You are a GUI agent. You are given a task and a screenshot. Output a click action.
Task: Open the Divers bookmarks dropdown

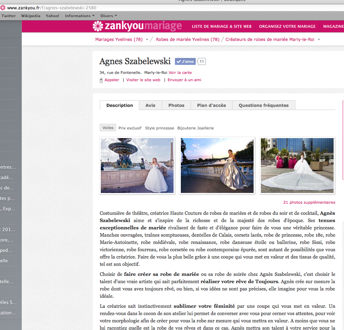coord(109,16)
